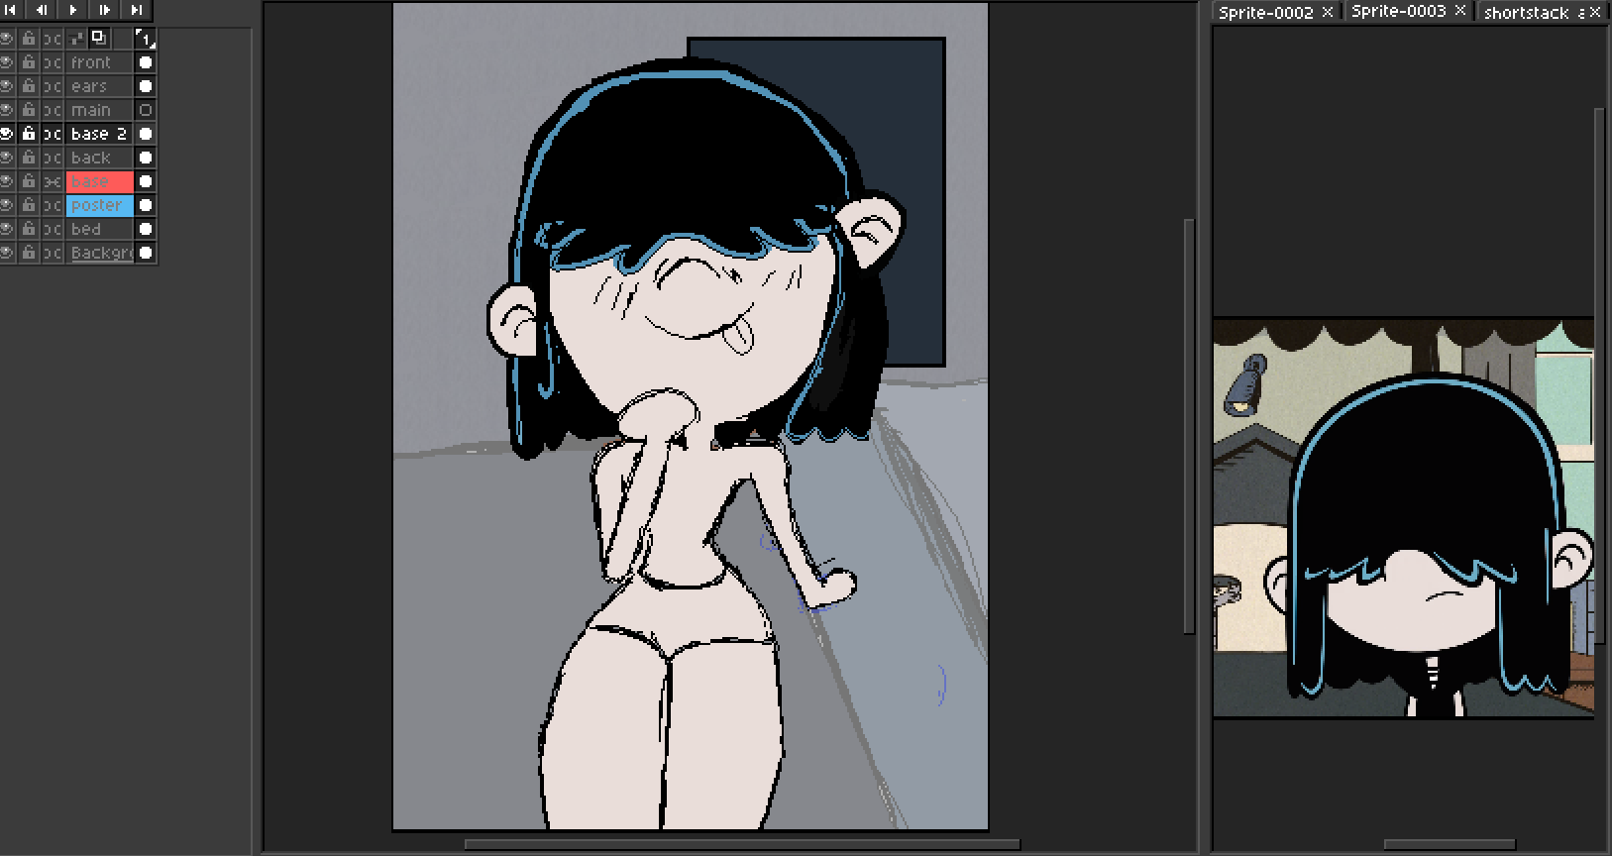Image resolution: width=1612 pixels, height=856 pixels.
Task: Select the ears layer name
Action: 99,86
